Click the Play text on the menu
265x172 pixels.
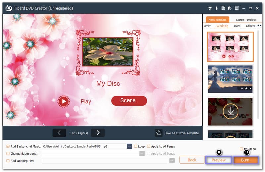coord(86,102)
